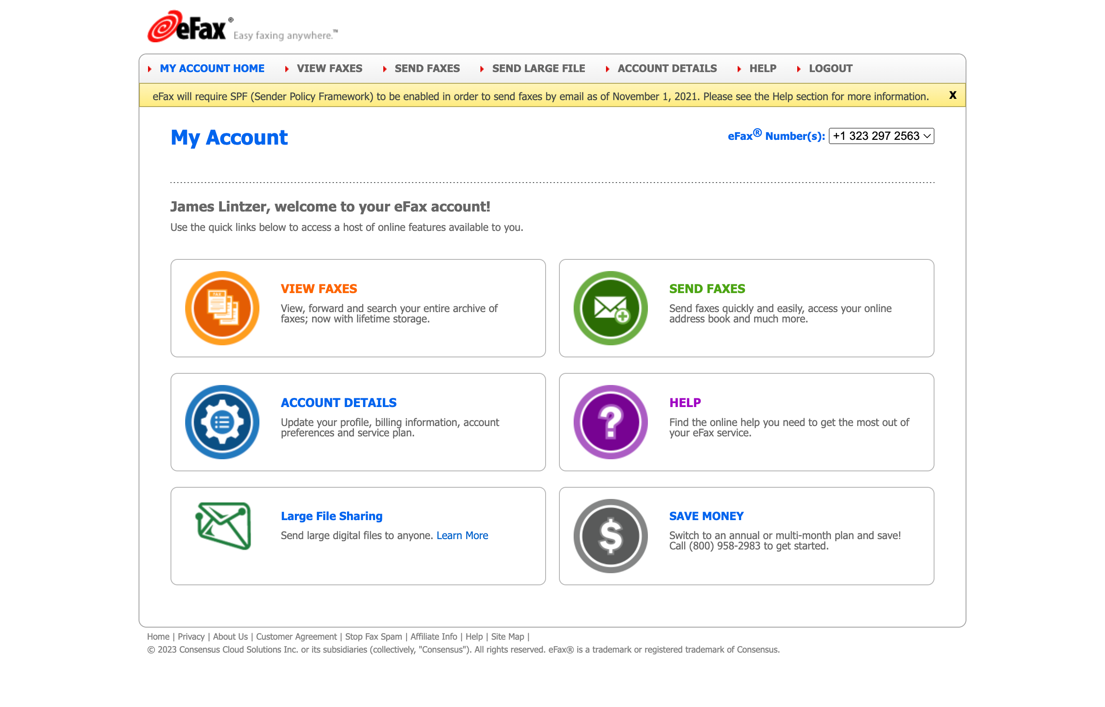Viewport: 1105px width, 707px height.
Task: Click the purple Help question mark icon
Action: click(610, 422)
